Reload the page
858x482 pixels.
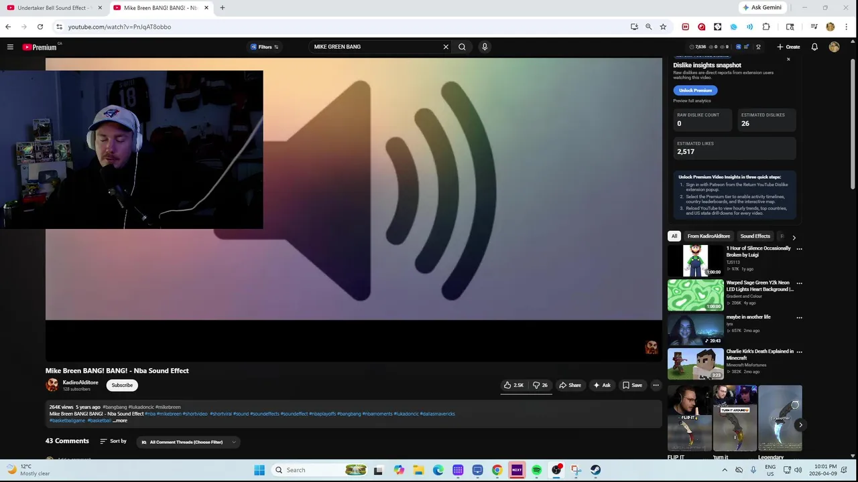coord(40,27)
